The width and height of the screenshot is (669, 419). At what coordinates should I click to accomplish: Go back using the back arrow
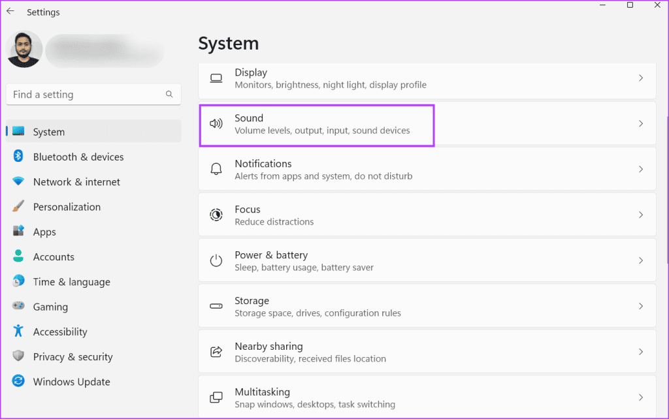(10, 11)
